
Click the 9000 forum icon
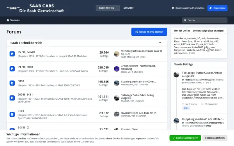click(x=12, y=83)
